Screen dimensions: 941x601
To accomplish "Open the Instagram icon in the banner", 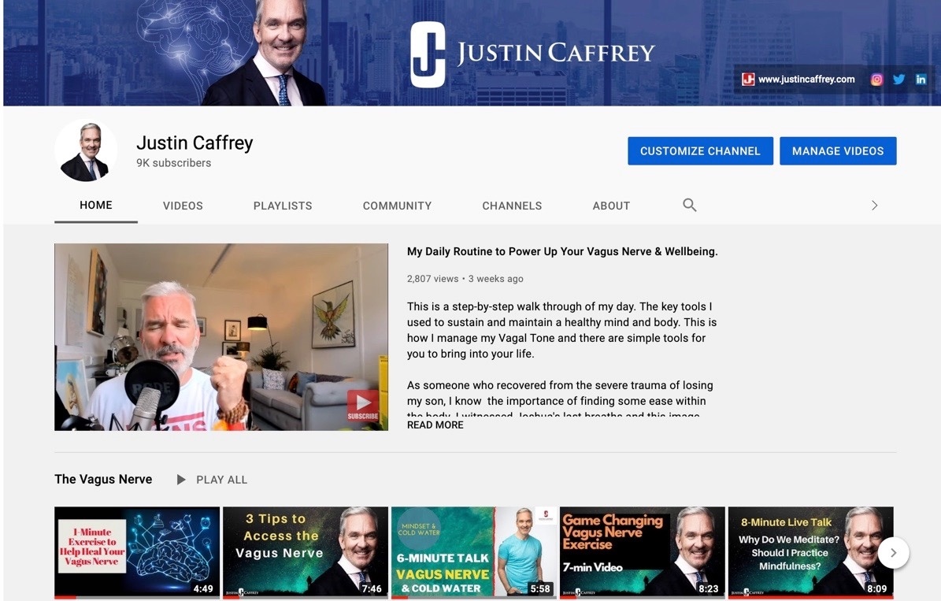I will pos(876,80).
